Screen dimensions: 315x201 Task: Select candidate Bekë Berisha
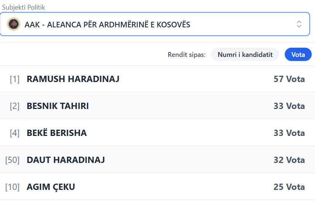tap(57, 133)
